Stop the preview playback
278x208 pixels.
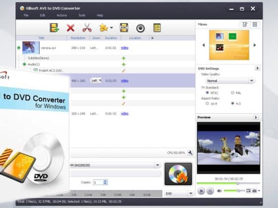(x=210, y=191)
